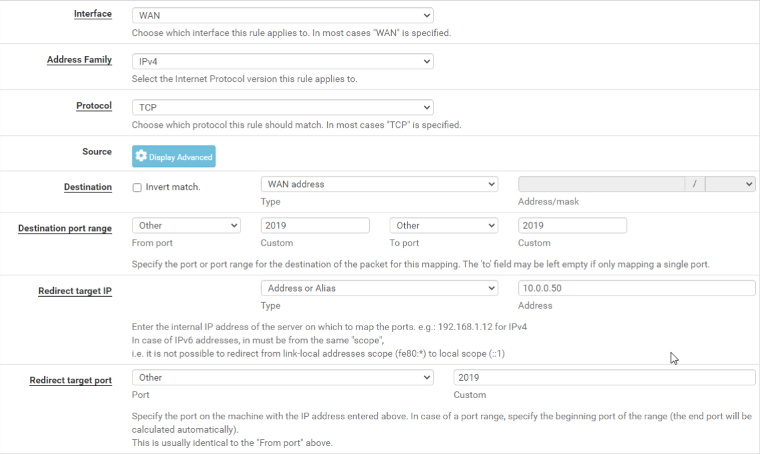Open the Interface dropdown showing WAN
Image resolution: width=760 pixels, height=454 pixels.
(x=282, y=15)
